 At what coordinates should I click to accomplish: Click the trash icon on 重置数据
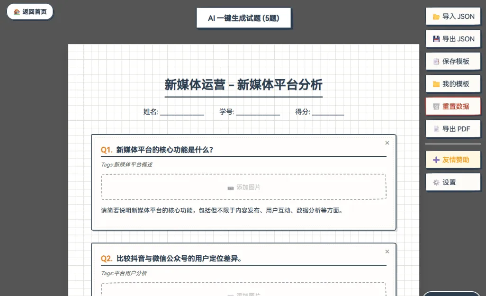(436, 106)
